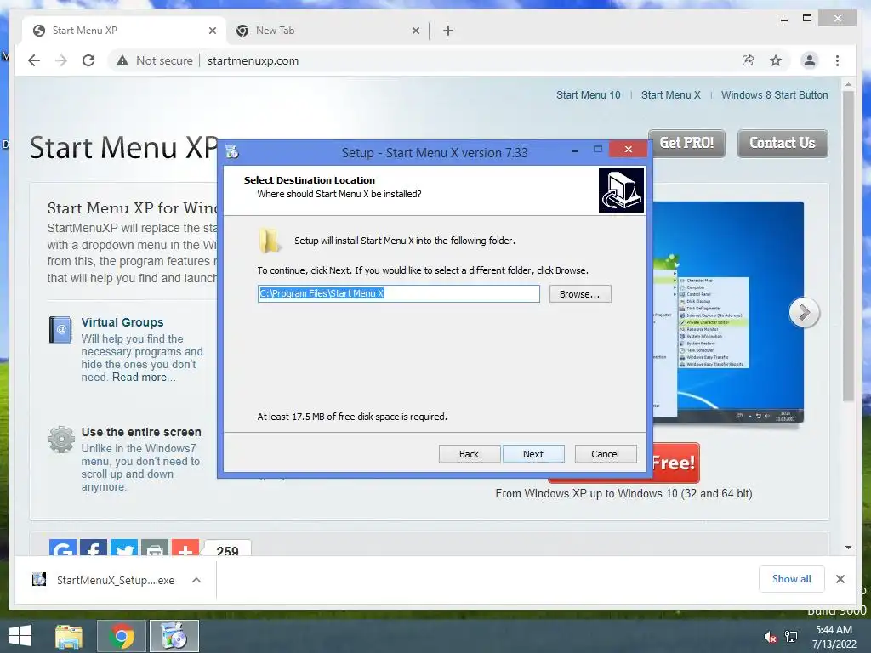The height and width of the screenshot is (653, 871).
Task: Open Windows Start button
Action: point(20,636)
